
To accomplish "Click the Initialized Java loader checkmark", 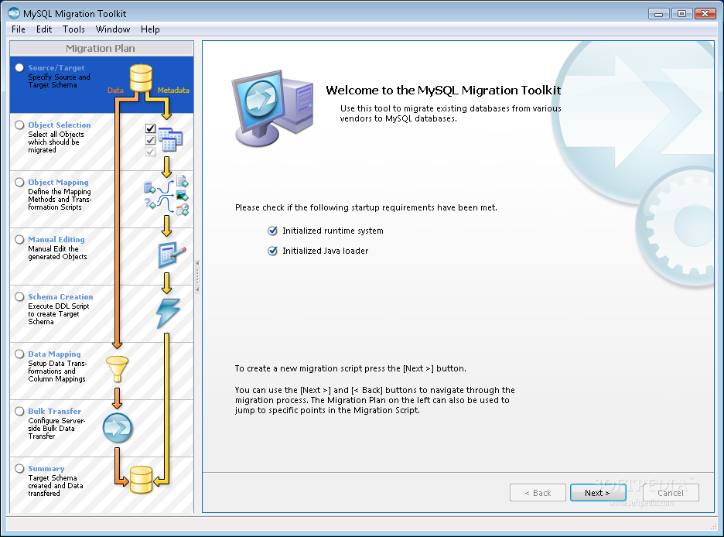I will [272, 251].
